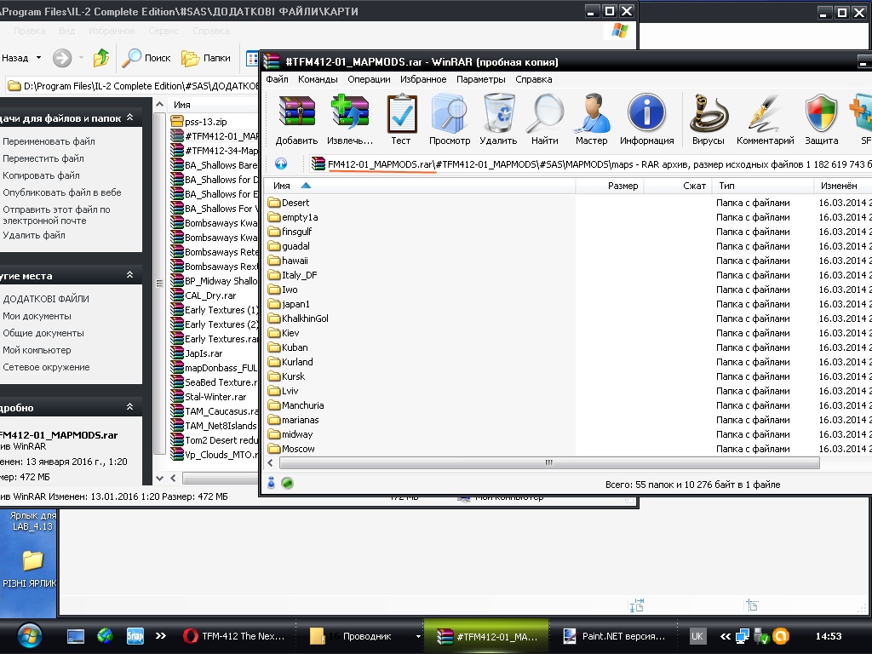Open the Show Desktop quick launch icon
Image resolution: width=872 pixels, height=654 pixels.
click(x=76, y=635)
